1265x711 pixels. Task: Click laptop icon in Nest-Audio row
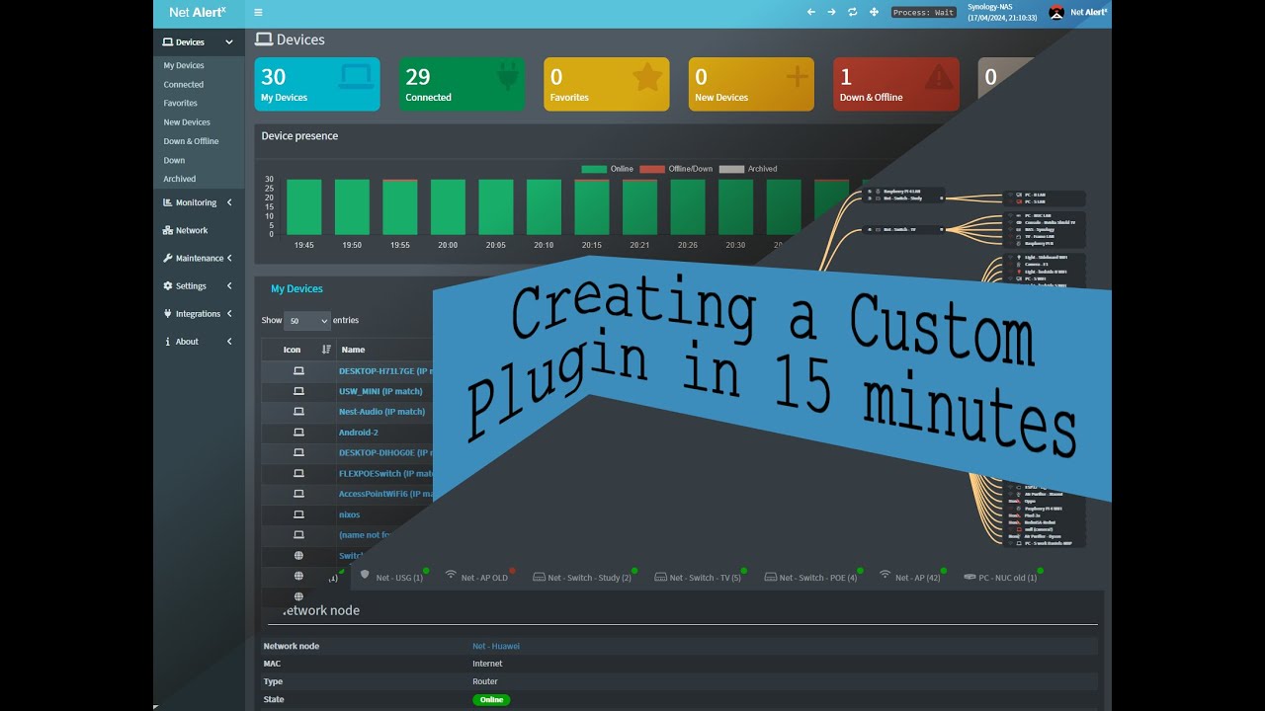(x=298, y=412)
